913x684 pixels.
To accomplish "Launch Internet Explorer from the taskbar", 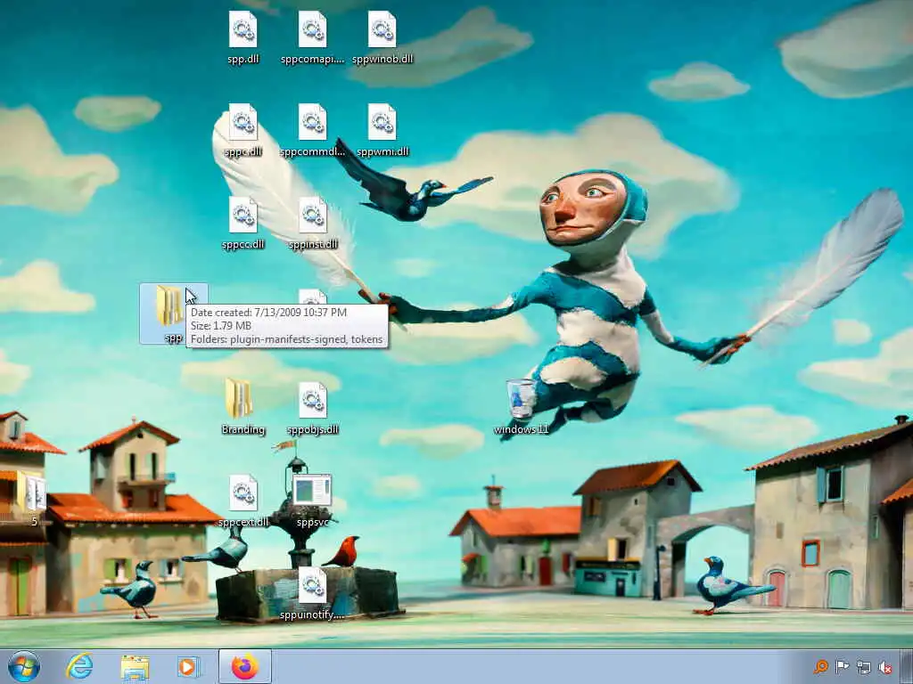I will 79,666.
